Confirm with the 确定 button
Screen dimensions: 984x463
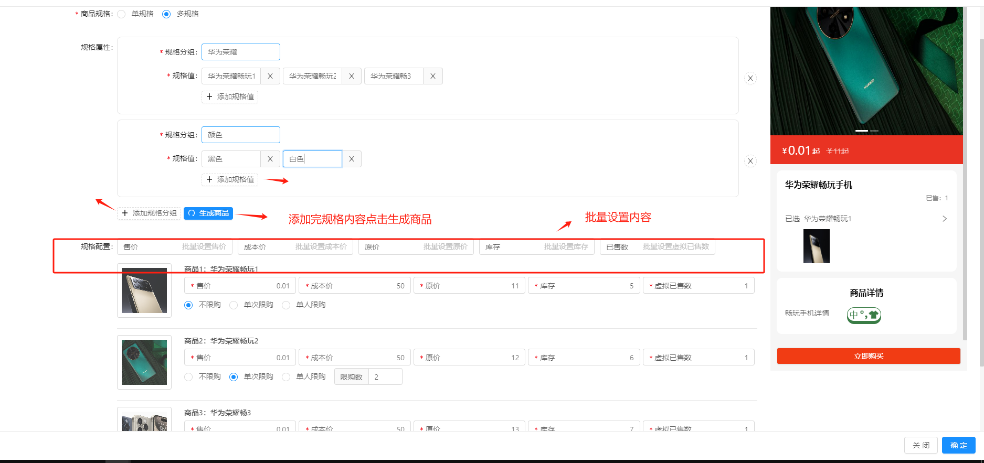coord(959,445)
